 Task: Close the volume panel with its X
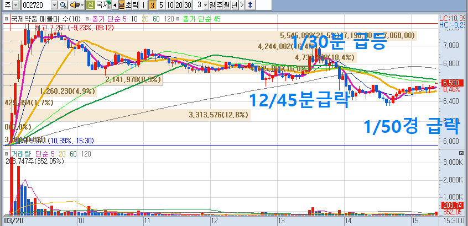tap(461, 153)
